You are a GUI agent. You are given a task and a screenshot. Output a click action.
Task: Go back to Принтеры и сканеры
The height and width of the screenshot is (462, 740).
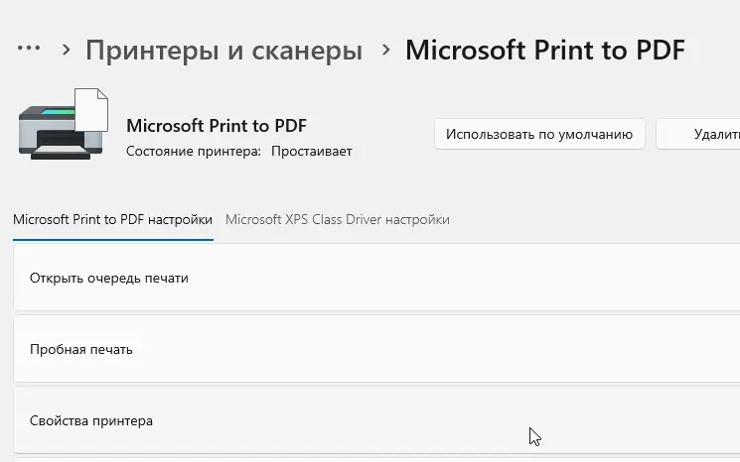click(x=223, y=50)
